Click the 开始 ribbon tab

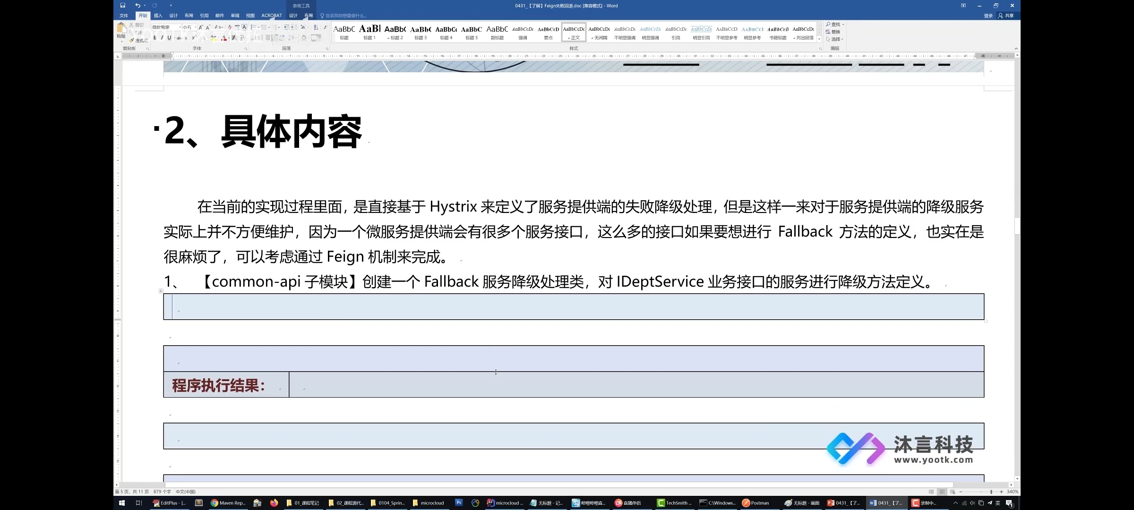pos(143,15)
